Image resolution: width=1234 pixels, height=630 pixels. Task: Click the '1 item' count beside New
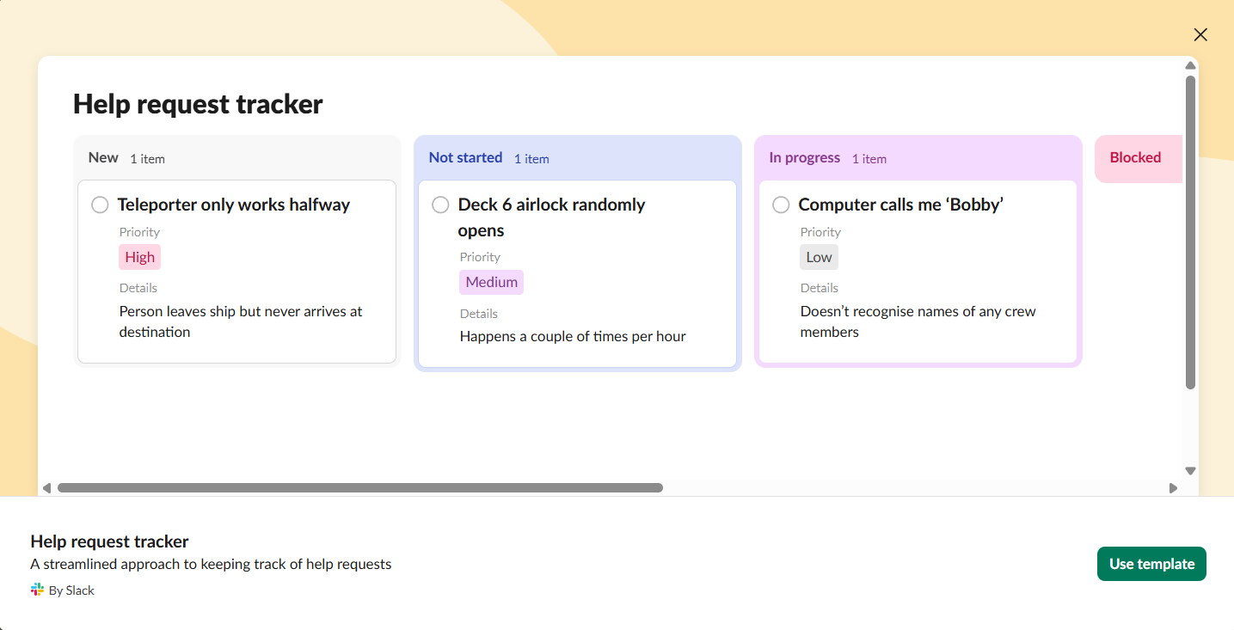pos(148,159)
